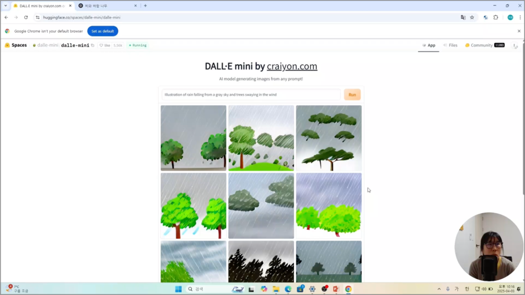Bookmark this page with star icon
525x295 pixels.
[472, 17]
